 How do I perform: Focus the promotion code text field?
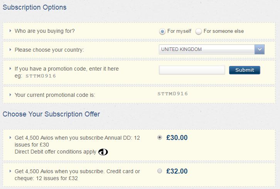[192, 70]
